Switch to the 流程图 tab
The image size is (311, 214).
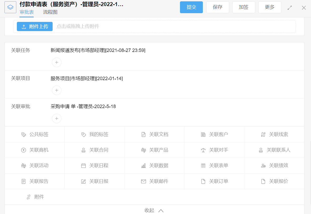coord(50,12)
